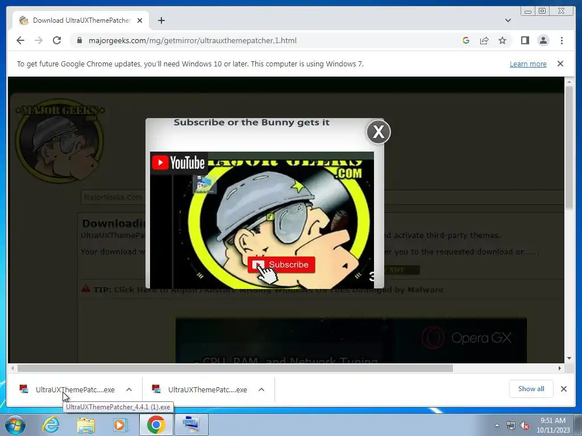Click the Google icon in the address bar
This screenshot has height=436, width=582.
(466, 40)
